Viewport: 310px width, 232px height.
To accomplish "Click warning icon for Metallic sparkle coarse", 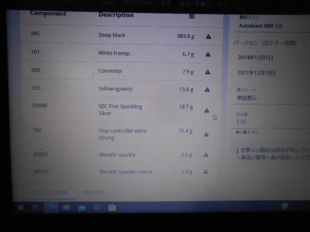I will (x=205, y=172).
